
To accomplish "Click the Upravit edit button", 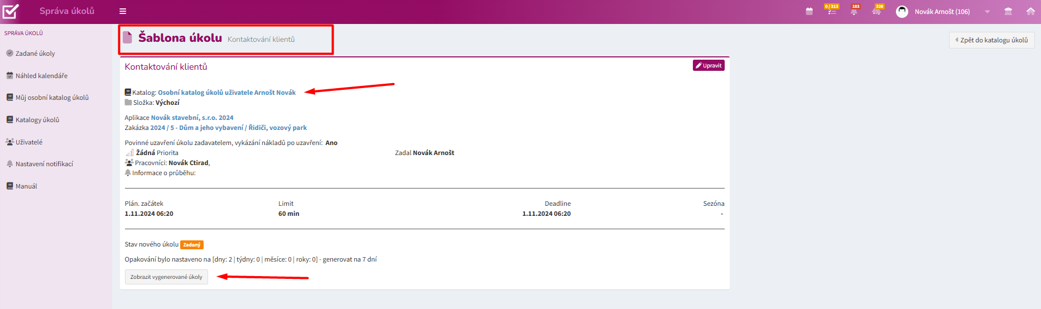I will 709,65.
